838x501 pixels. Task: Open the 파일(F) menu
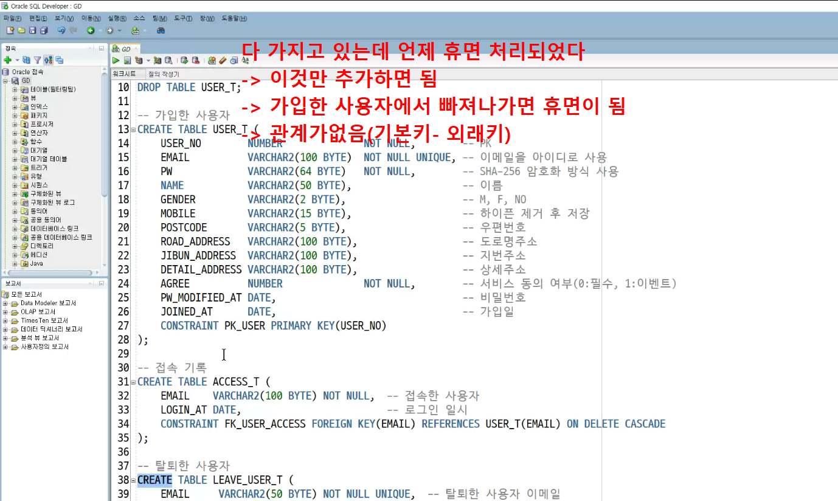(x=13, y=18)
